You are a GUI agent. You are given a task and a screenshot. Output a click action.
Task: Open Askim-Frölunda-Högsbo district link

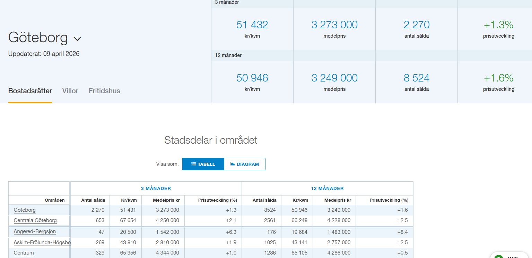tap(42, 242)
